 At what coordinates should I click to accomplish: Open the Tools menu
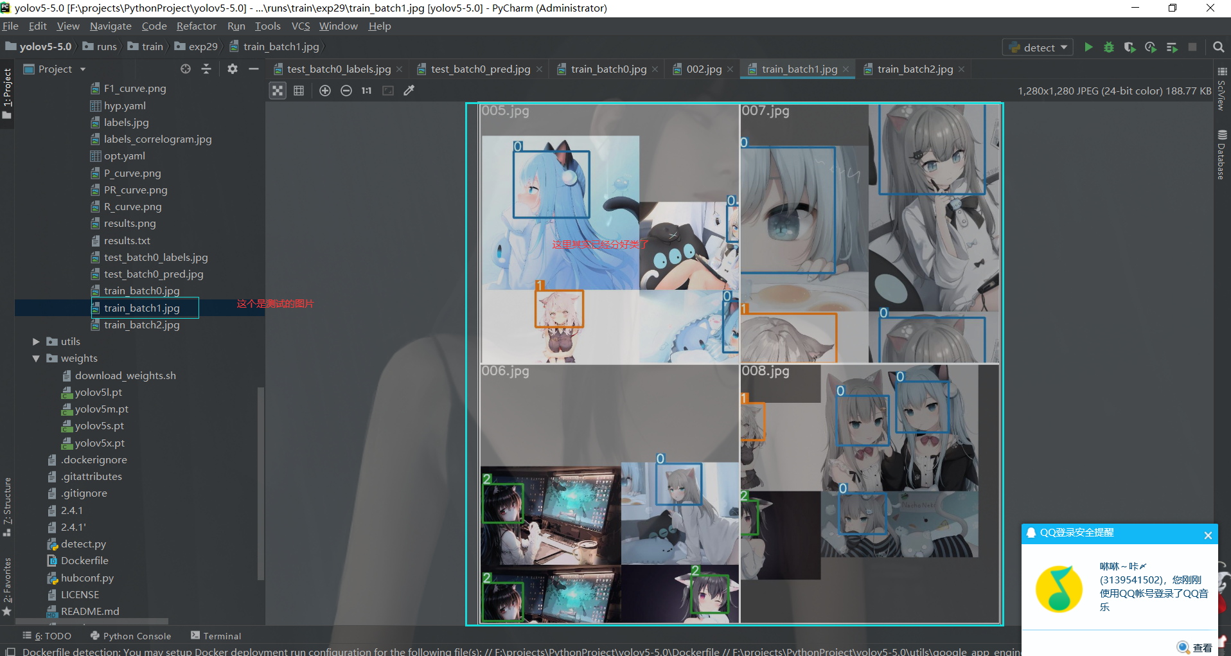coord(268,26)
